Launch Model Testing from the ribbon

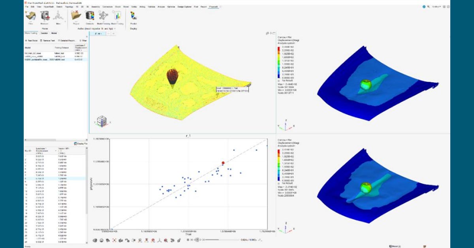tap(117, 17)
